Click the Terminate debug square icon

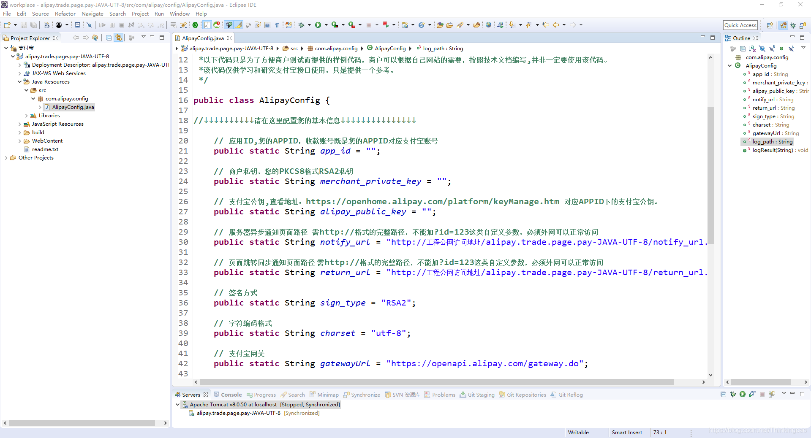pyautogui.click(x=122, y=25)
